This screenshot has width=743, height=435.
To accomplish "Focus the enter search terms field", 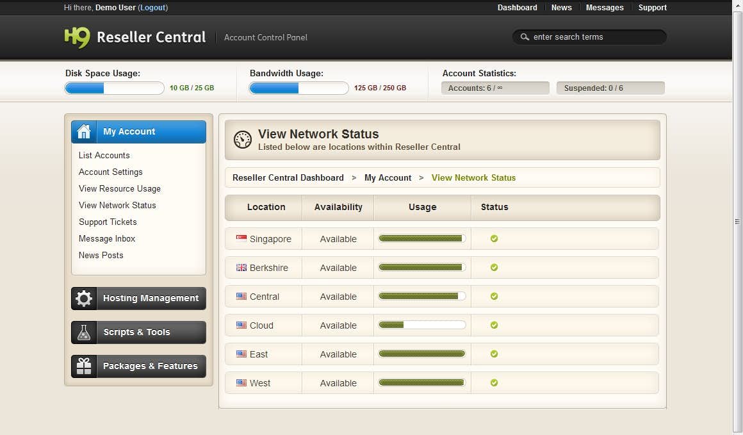I will pyautogui.click(x=596, y=37).
